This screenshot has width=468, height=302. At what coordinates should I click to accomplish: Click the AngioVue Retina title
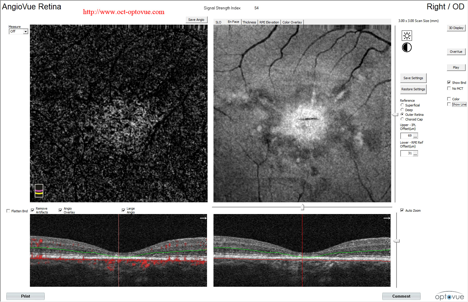[x=32, y=7]
